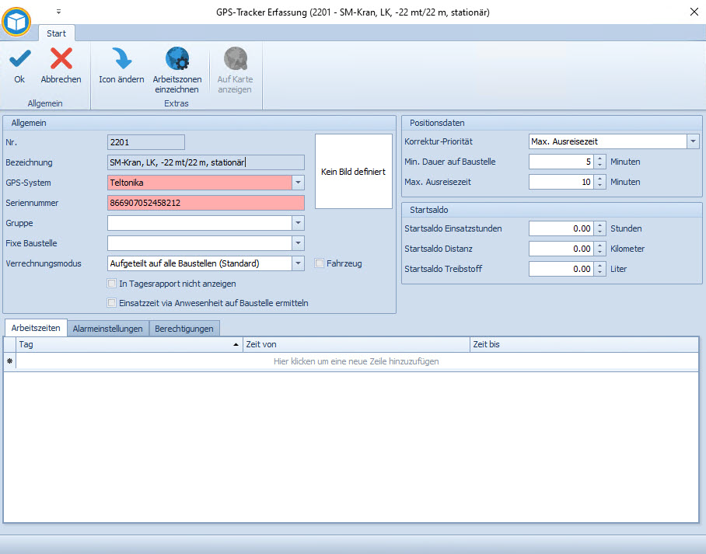The width and height of the screenshot is (706, 554).
Task: Close the GPS-Tracker Erfassung window
Action: click(694, 12)
